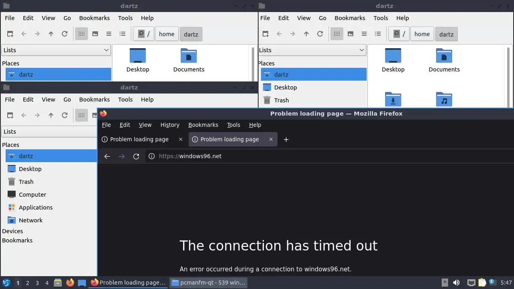Toggle detailed list view in top-left file manager
The height and width of the screenshot is (289, 514).
click(122, 34)
